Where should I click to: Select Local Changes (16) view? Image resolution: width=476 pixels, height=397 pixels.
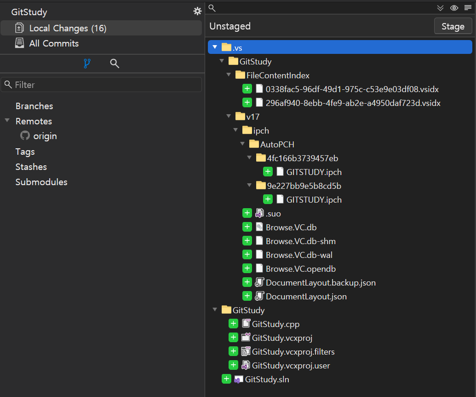point(101,28)
